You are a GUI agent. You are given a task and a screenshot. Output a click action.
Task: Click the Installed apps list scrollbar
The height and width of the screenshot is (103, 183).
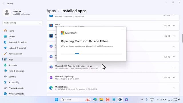point(182,38)
